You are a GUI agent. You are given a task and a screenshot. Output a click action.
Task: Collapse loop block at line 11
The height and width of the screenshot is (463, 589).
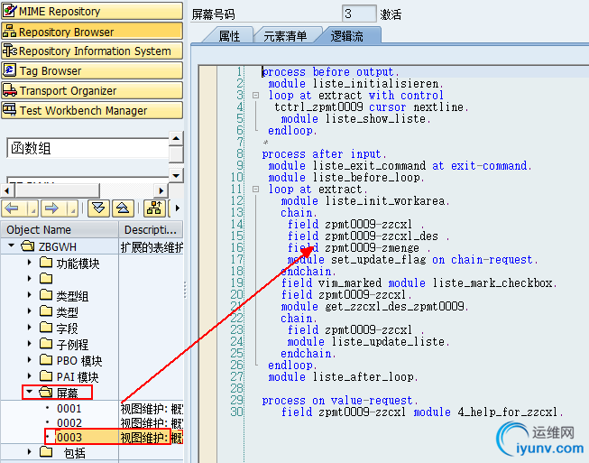(256, 189)
